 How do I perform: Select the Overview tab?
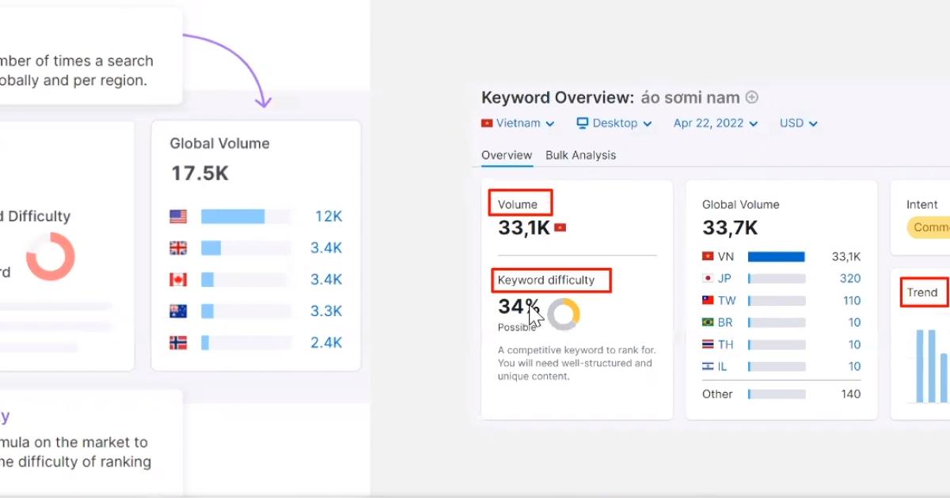pyautogui.click(x=507, y=155)
